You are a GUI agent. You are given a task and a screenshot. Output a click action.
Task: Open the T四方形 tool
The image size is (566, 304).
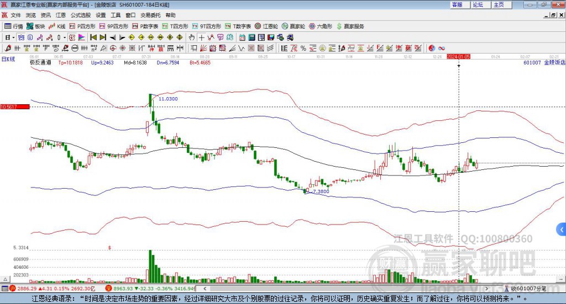click(175, 26)
